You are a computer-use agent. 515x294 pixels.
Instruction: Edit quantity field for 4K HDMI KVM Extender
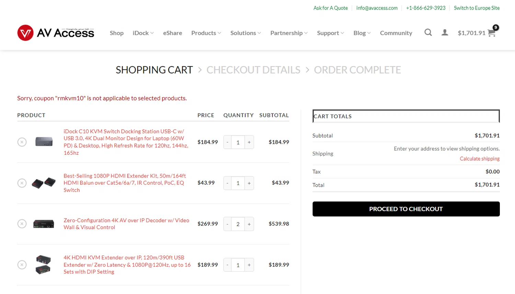click(238, 265)
